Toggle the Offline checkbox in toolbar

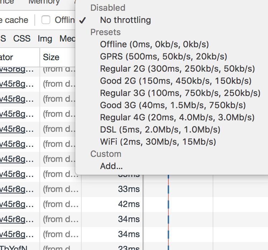click(x=46, y=20)
